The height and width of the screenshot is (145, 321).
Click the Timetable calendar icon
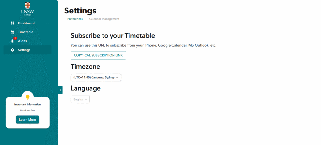click(x=13, y=32)
